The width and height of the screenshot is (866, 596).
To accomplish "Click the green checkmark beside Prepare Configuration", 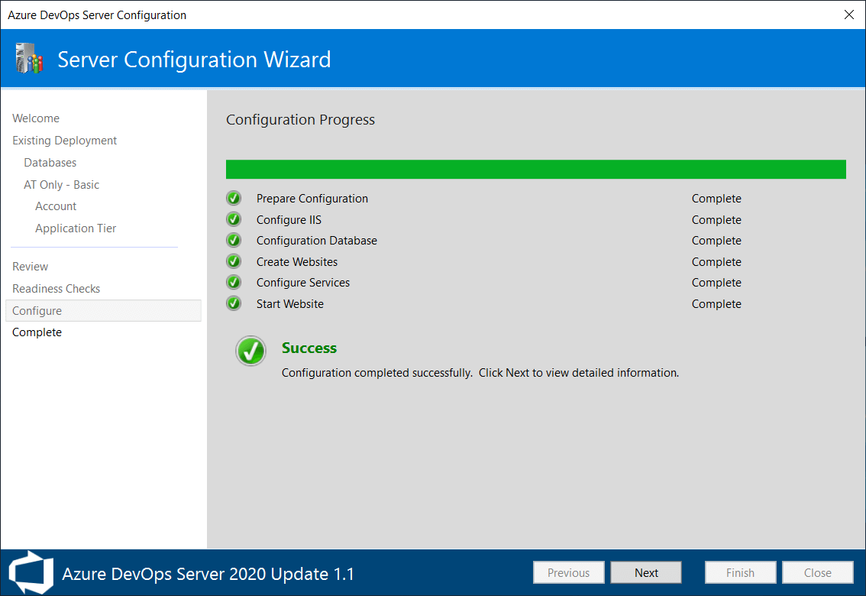I will (x=234, y=199).
